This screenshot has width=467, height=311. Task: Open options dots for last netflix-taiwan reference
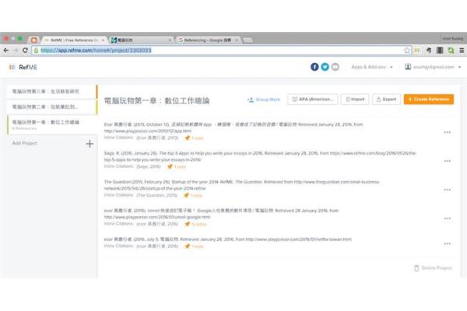point(447,243)
